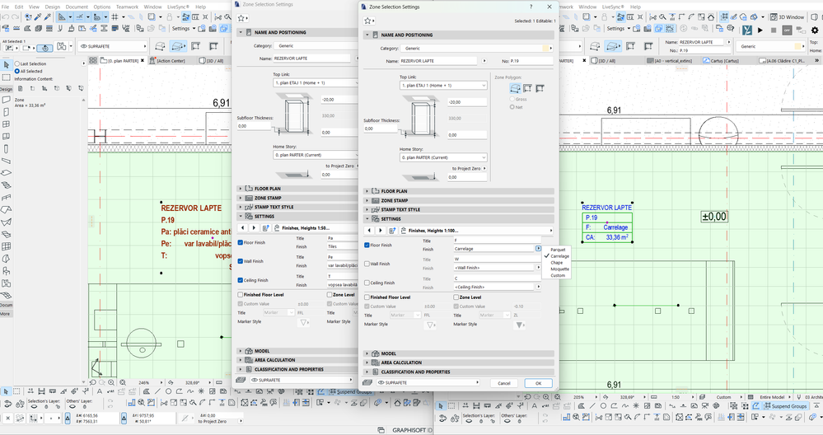Open the Teamwork menu
823x435 pixels.
(127, 6)
